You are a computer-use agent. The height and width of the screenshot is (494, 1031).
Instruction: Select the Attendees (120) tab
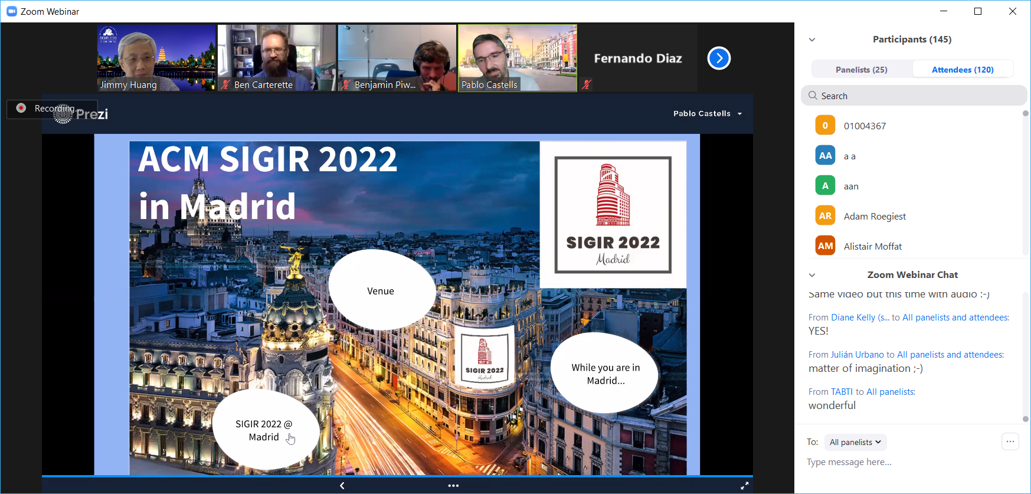962,70
